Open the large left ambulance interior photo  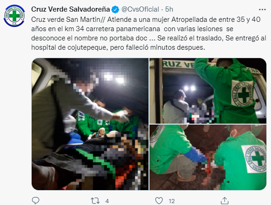(x=90, y=124)
